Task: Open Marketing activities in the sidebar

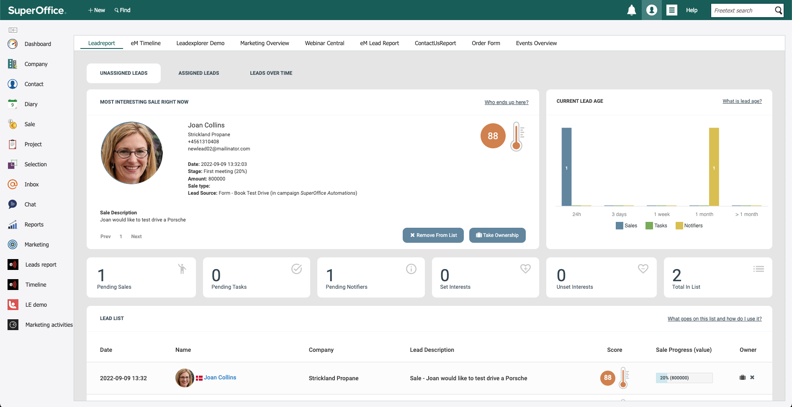Action: tap(40, 325)
